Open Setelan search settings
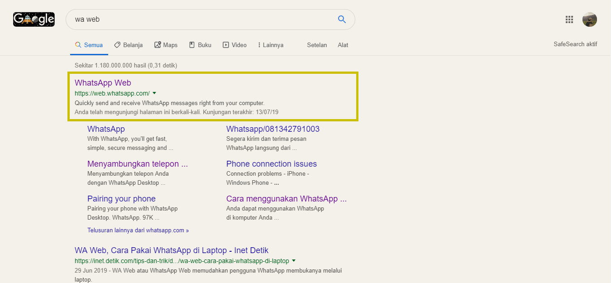The height and width of the screenshot is (283, 611). tap(317, 45)
